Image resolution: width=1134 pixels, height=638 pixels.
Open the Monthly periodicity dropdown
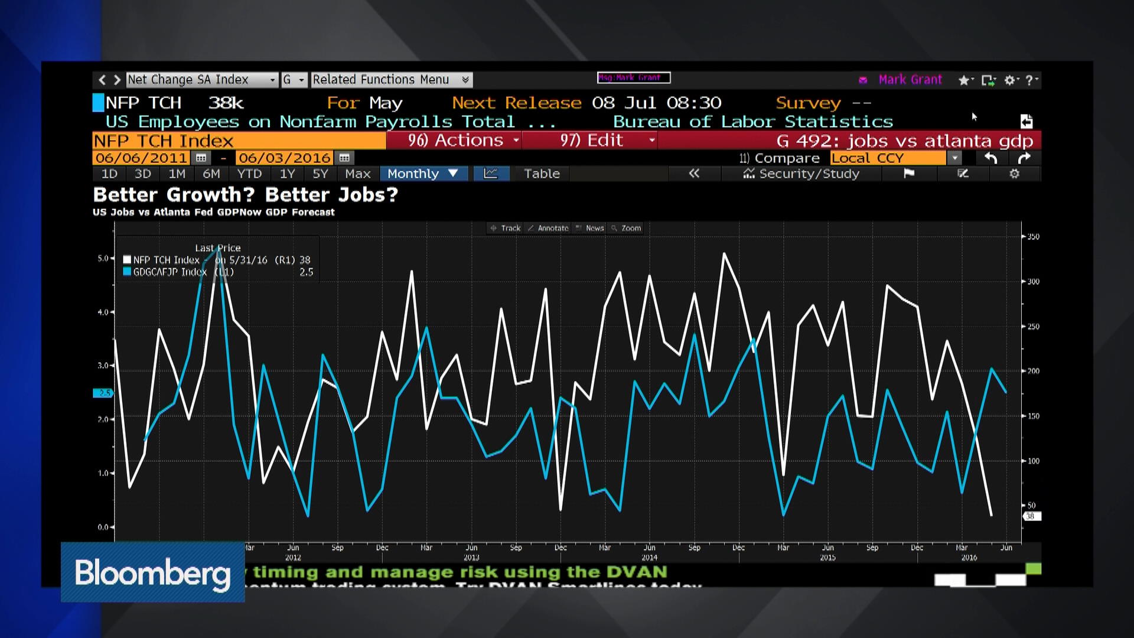coord(423,174)
